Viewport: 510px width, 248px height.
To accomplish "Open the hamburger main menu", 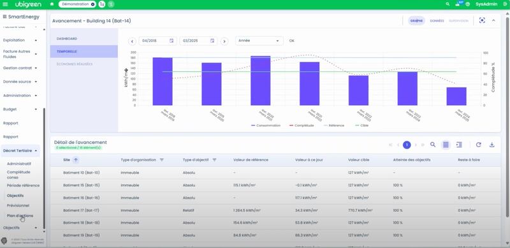I will pyautogui.click(x=5, y=4).
